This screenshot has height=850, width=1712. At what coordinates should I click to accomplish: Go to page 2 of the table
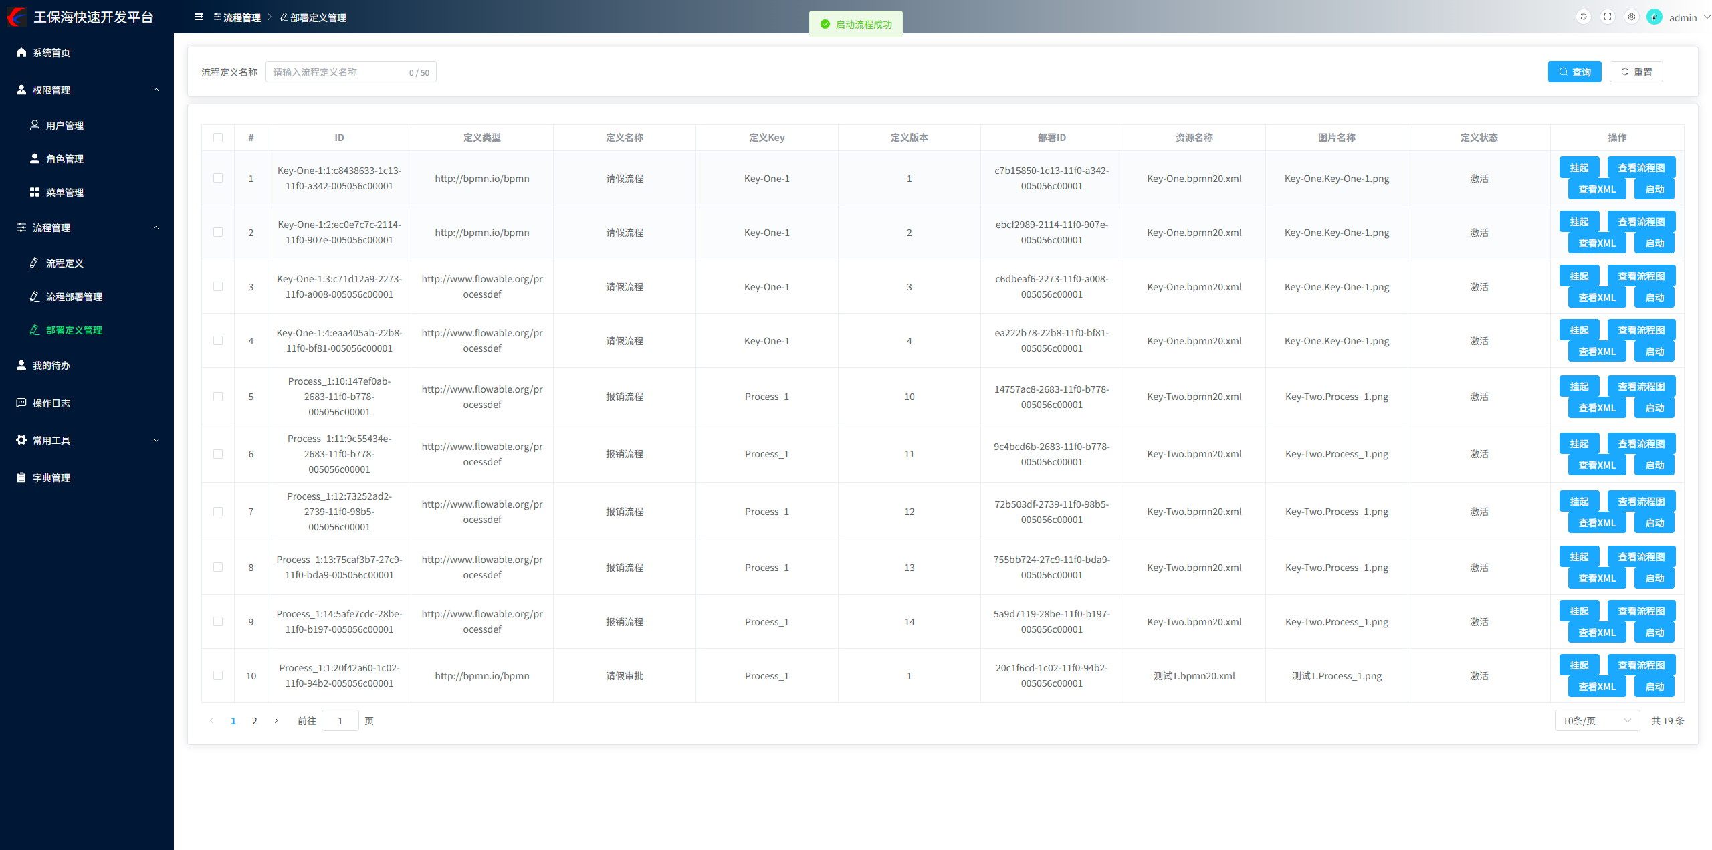click(x=254, y=720)
